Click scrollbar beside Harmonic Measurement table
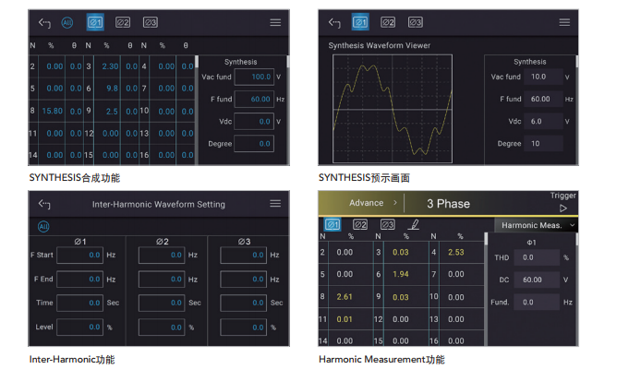The height and width of the screenshot is (369, 629). [486, 290]
